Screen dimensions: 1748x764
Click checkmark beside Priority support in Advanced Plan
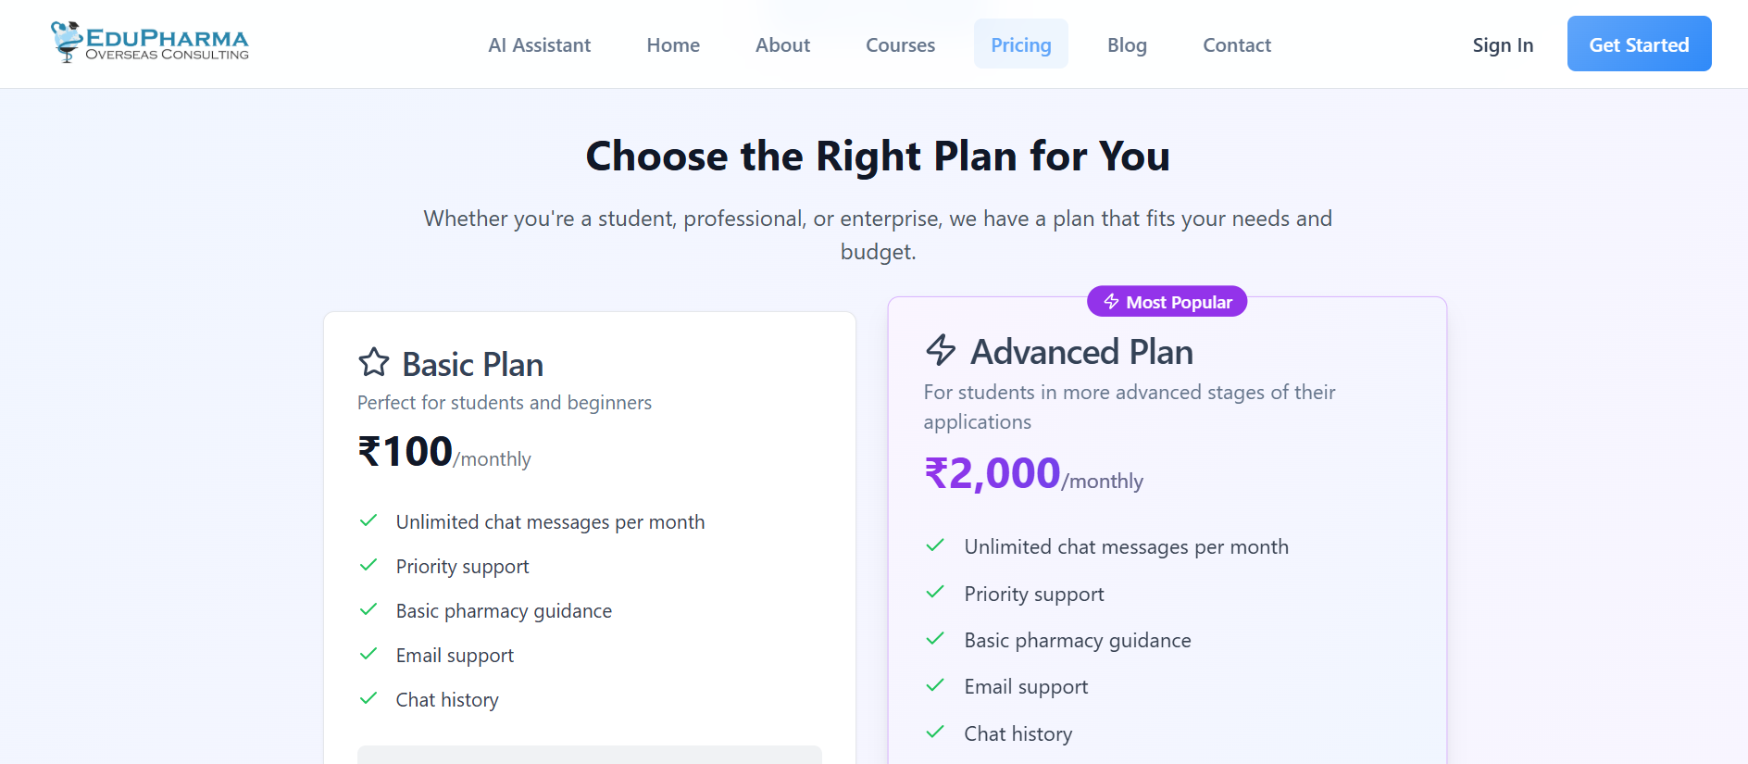coord(935,593)
